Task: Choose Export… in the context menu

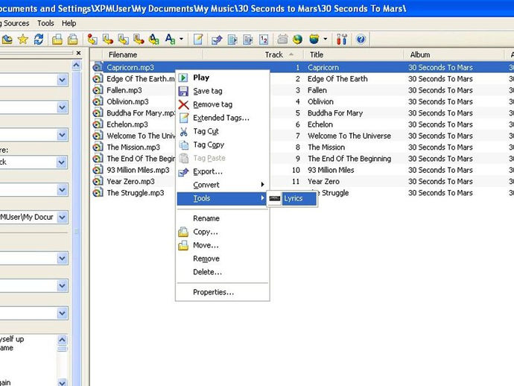Action: click(223, 171)
